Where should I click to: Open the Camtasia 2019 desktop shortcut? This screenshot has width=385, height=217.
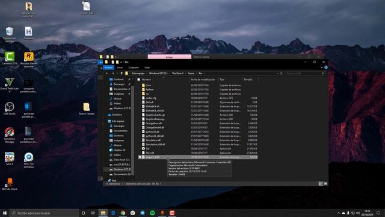click(x=10, y=58)
